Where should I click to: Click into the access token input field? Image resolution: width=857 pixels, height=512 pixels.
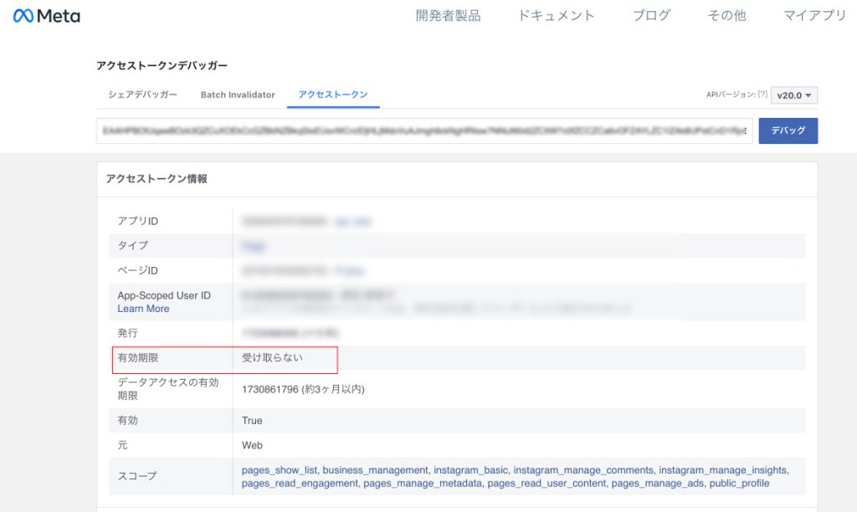[423, 131]
